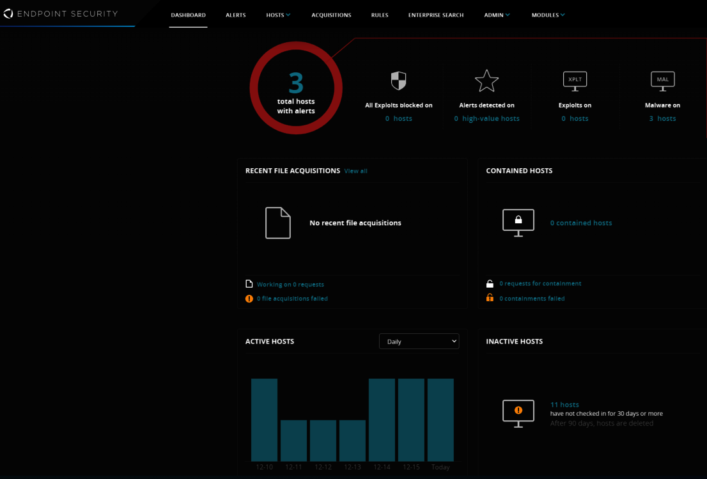Change the Active Hosts interval from Daily
The height and width of the screenshot is (479, 707).
[x=419, y=341]
